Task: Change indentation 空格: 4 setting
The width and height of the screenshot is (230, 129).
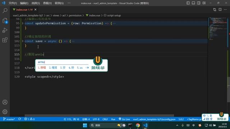Action: click(x=86, y=119)
